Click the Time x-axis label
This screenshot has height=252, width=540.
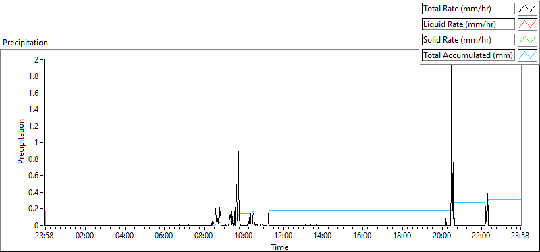tap(279, 247)
